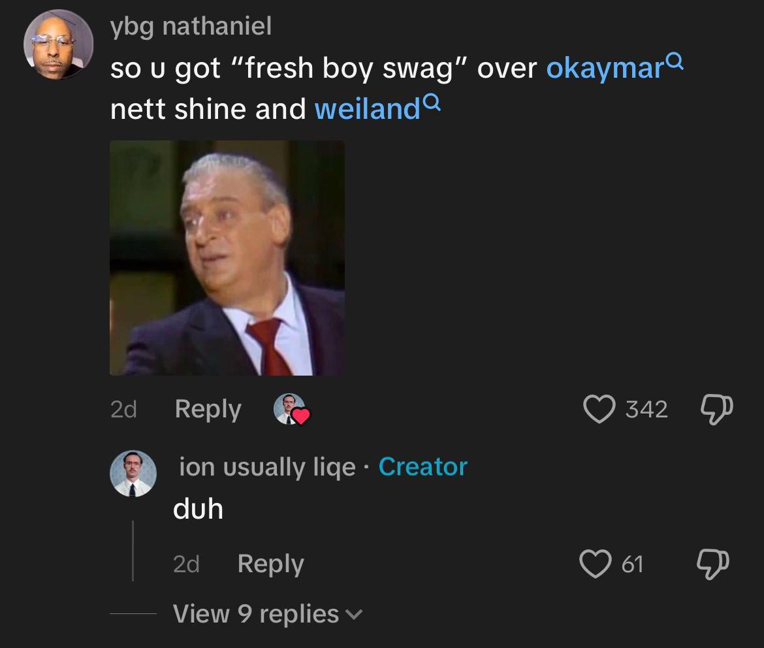Search the weiland link
The height and width of the screenshot is (648, 764).
(x=368, y=108)
